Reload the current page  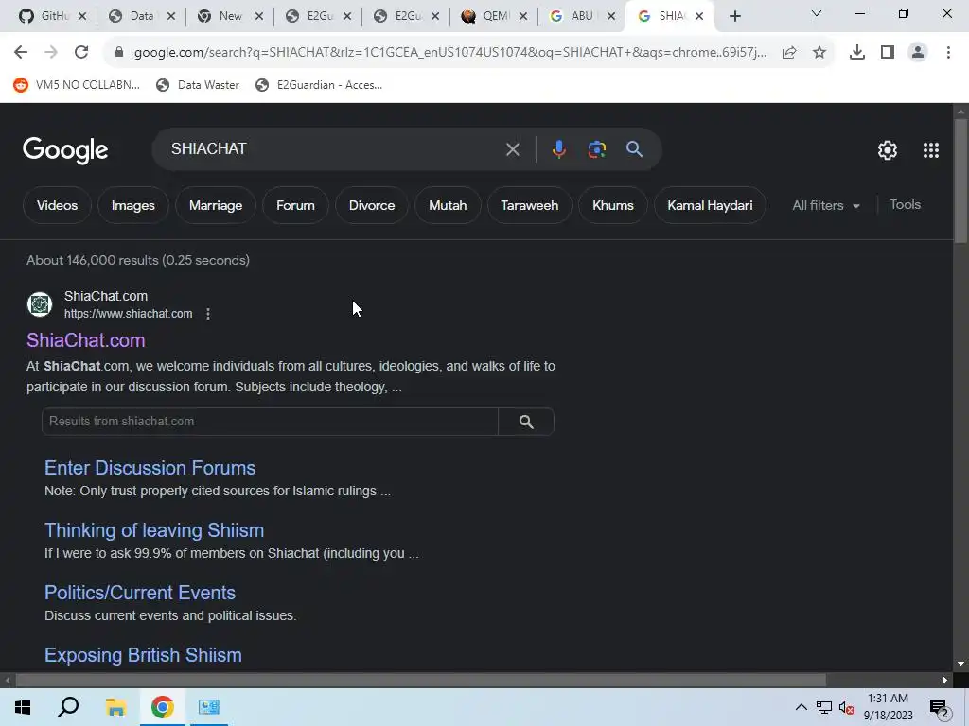pos(81,53)
